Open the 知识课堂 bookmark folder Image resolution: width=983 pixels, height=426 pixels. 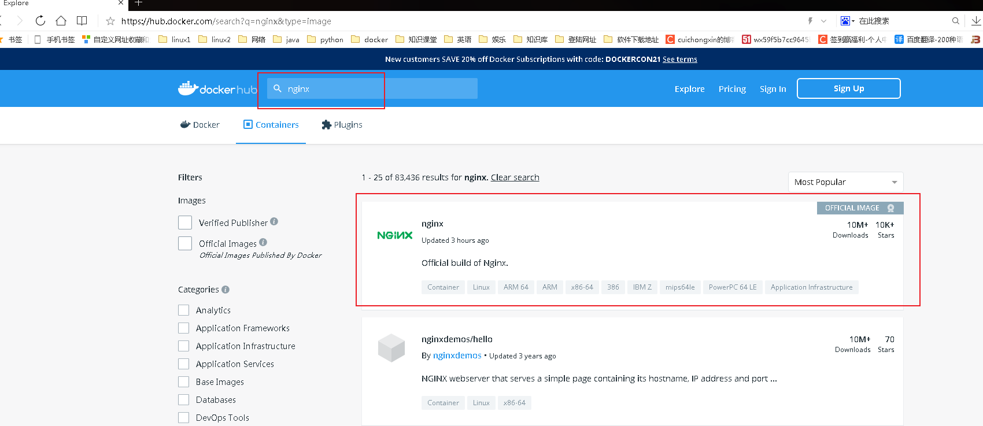[416, 39]
